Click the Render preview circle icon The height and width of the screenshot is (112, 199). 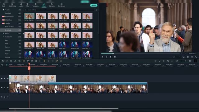coord(155,61)
